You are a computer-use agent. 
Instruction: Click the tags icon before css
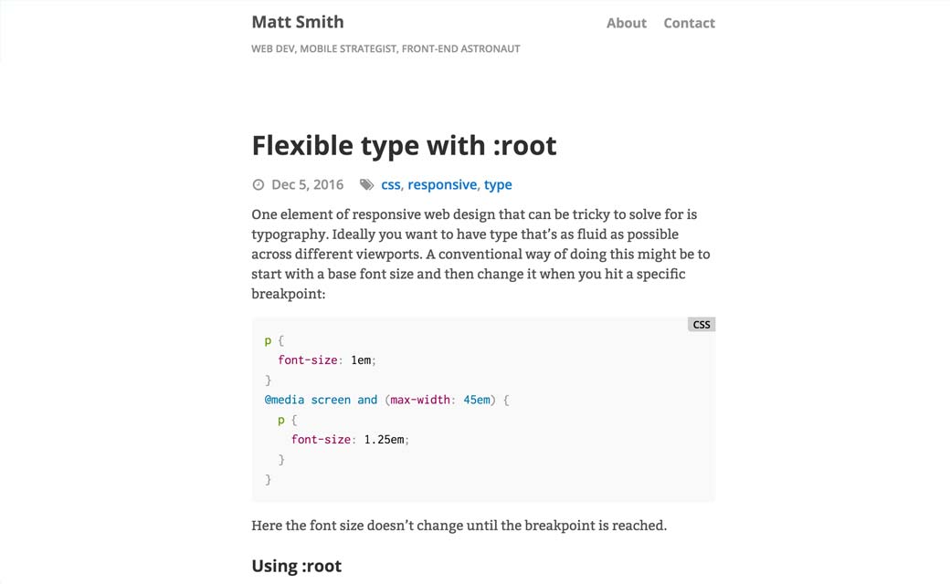pyautogui.click(x=366, y=185)
